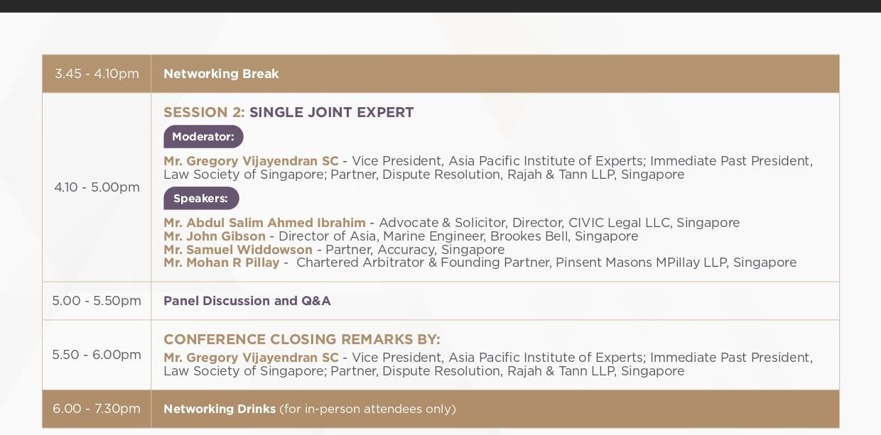Click the in-person attendees only note

coord(367,409)
